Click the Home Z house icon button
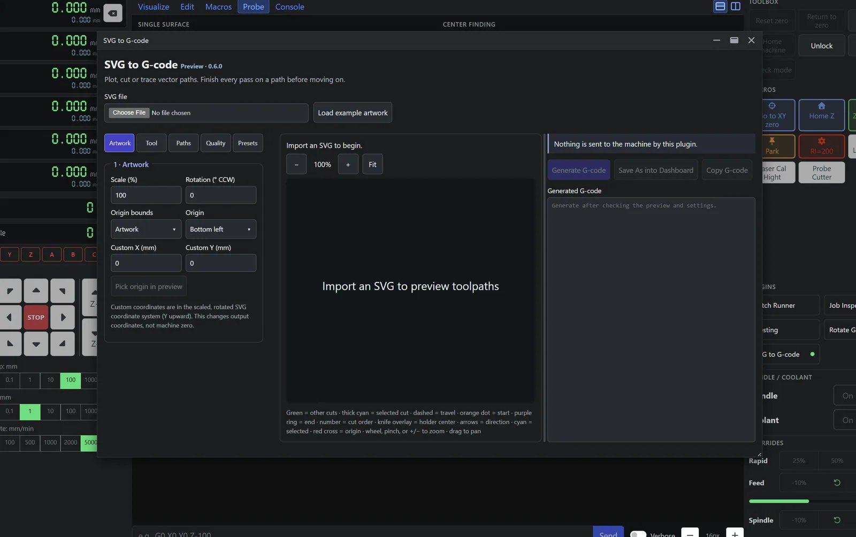This screenshot has width=856, height=537. tap(822, 115)
